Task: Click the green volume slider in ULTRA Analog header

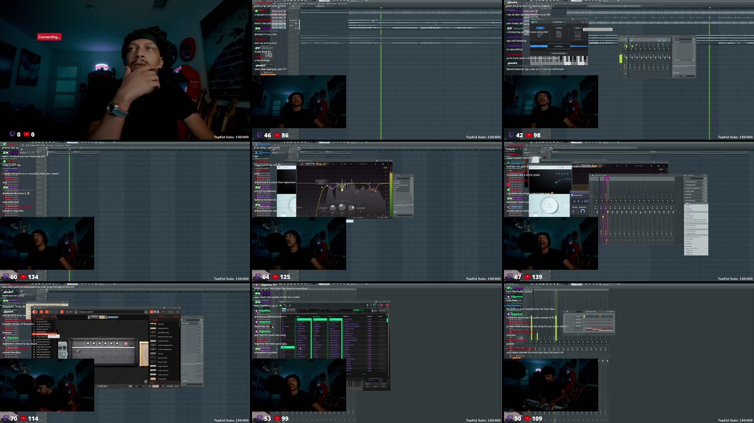Action: pyautogui.click(x=358, y=310)
